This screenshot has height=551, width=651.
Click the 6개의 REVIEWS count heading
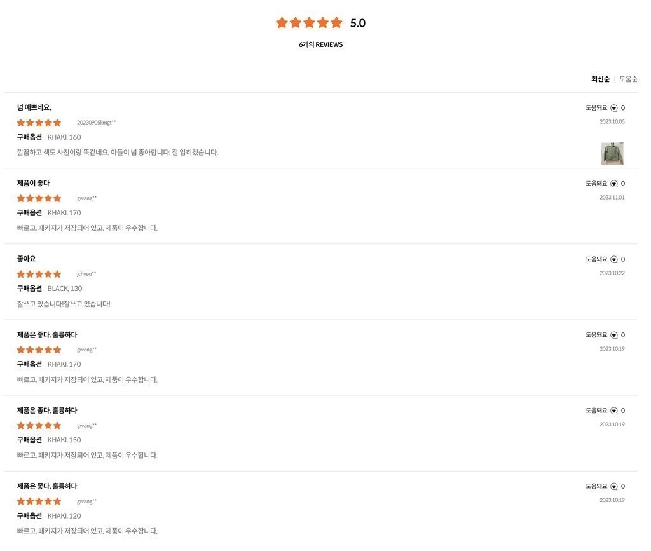(321, 44)
